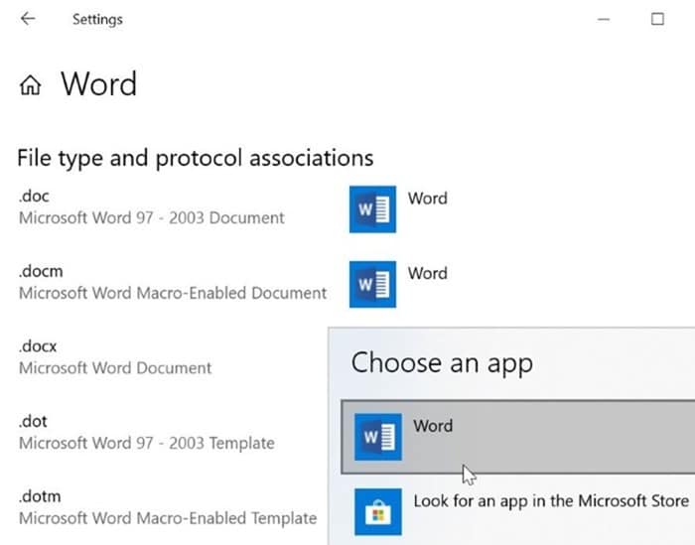Change the default app labeled Word for .docm
The height and width of the screenshot is (545, 695).
pyautogui.click(x=427, y=273)
